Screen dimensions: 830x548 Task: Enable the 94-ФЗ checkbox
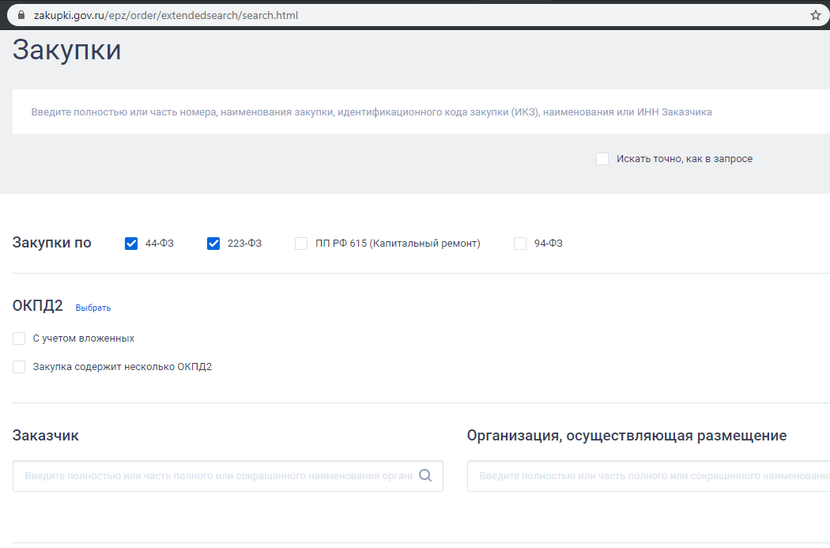pos(520,243)
